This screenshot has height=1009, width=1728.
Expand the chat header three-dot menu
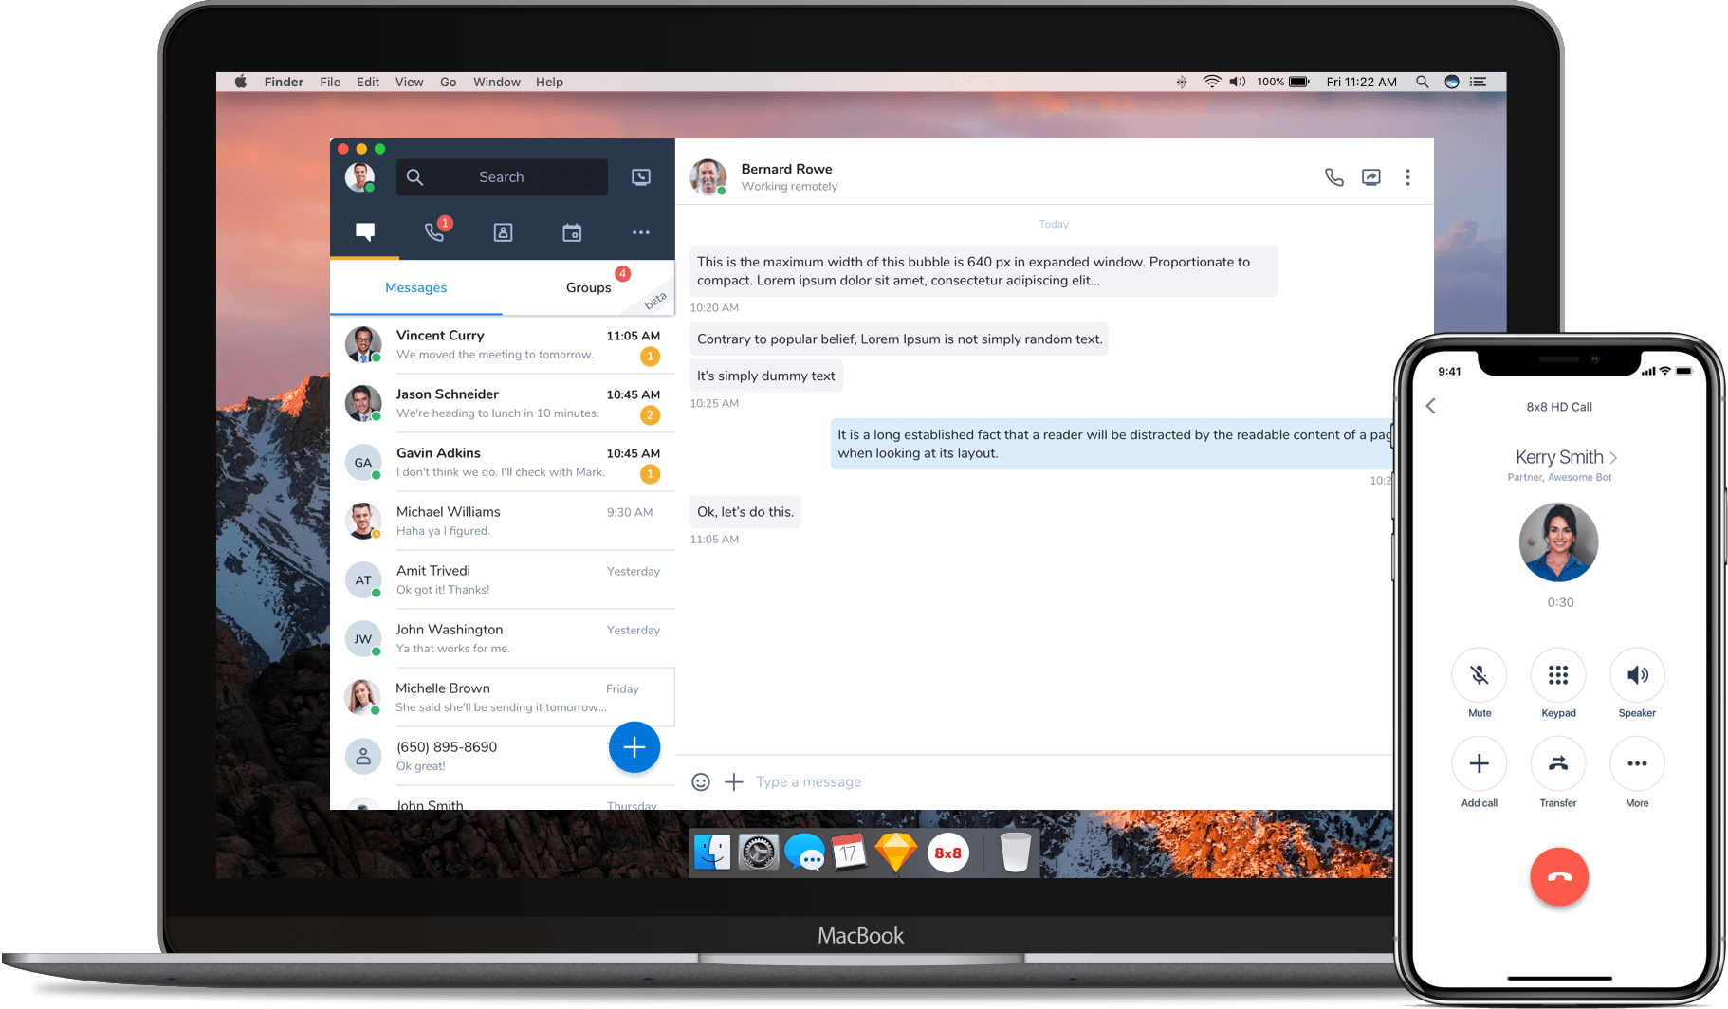point(1407,177)
